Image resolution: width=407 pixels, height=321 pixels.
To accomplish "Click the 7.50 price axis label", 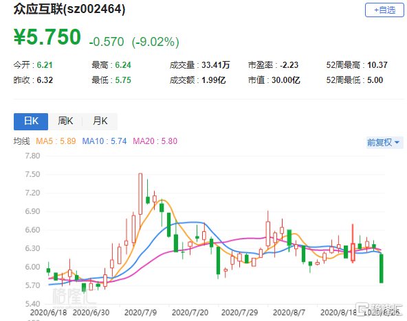I will point(32,174).
